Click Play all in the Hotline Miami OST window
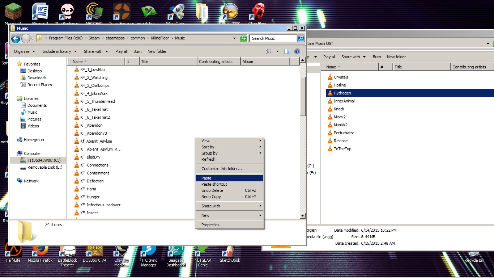Image resolution: width=494 pixels, height=278 pixels. [329, 57]
